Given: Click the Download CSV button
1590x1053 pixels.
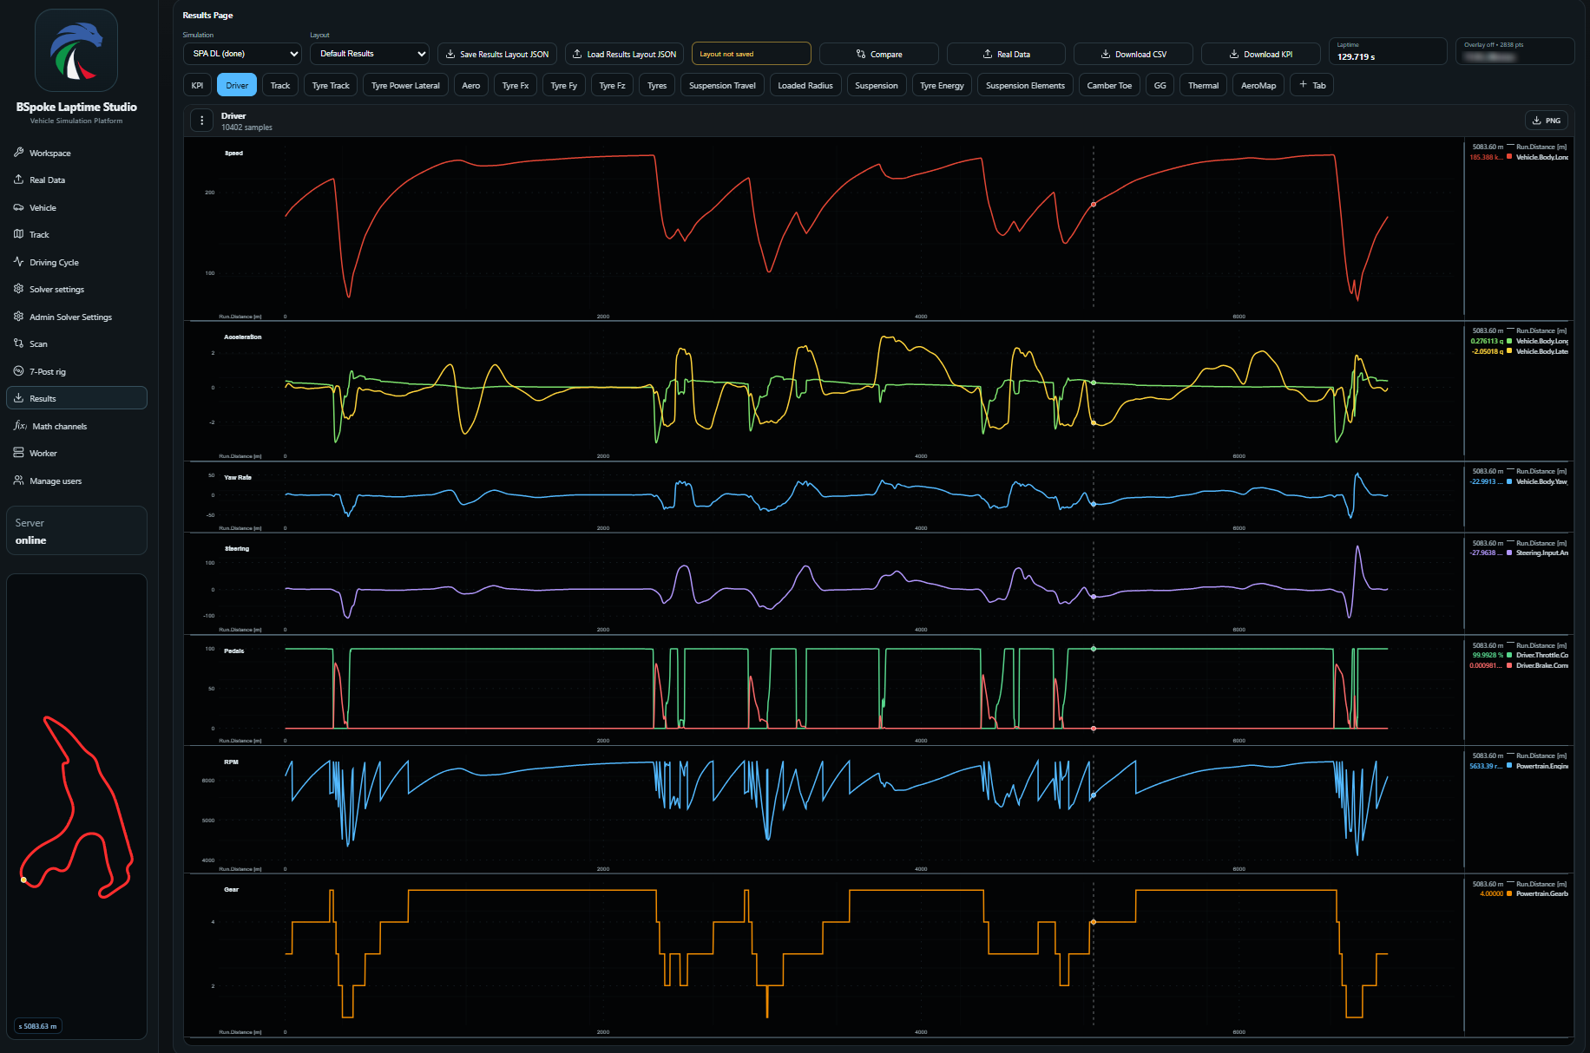Looking at the screenshot, I should (1133, 54).
